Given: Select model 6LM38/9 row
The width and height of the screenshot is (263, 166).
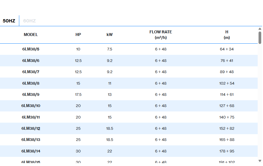Looking at the screenshot, I should pos(31,95).
